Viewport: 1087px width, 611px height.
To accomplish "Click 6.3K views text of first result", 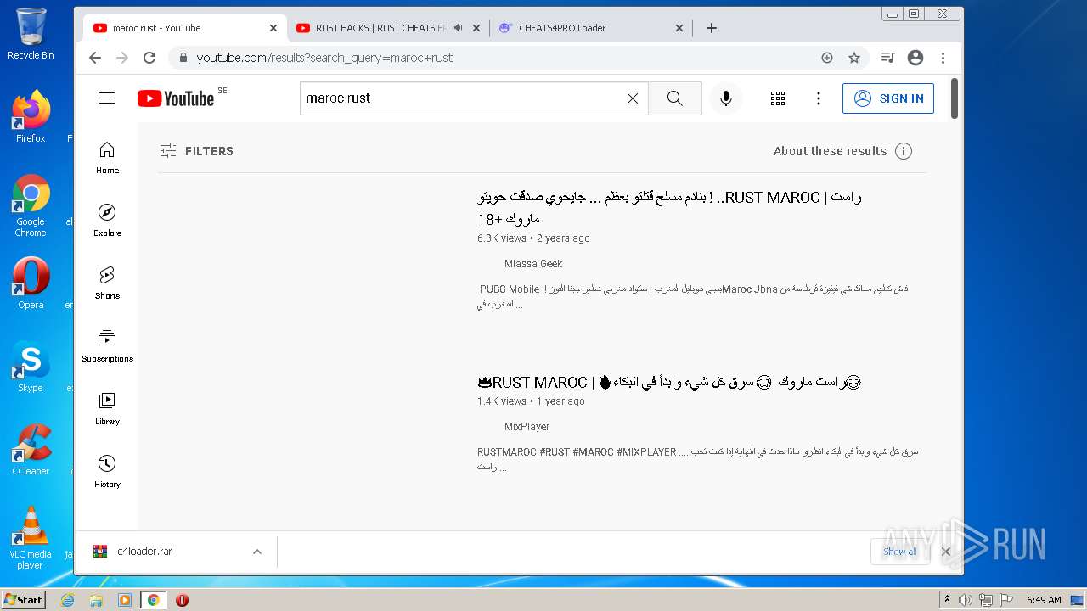I will pos(502,238).
